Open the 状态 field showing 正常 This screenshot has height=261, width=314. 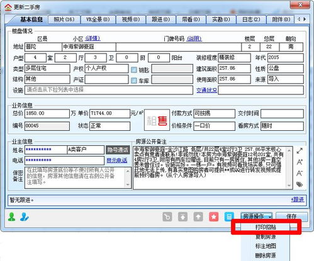[109, 126]
